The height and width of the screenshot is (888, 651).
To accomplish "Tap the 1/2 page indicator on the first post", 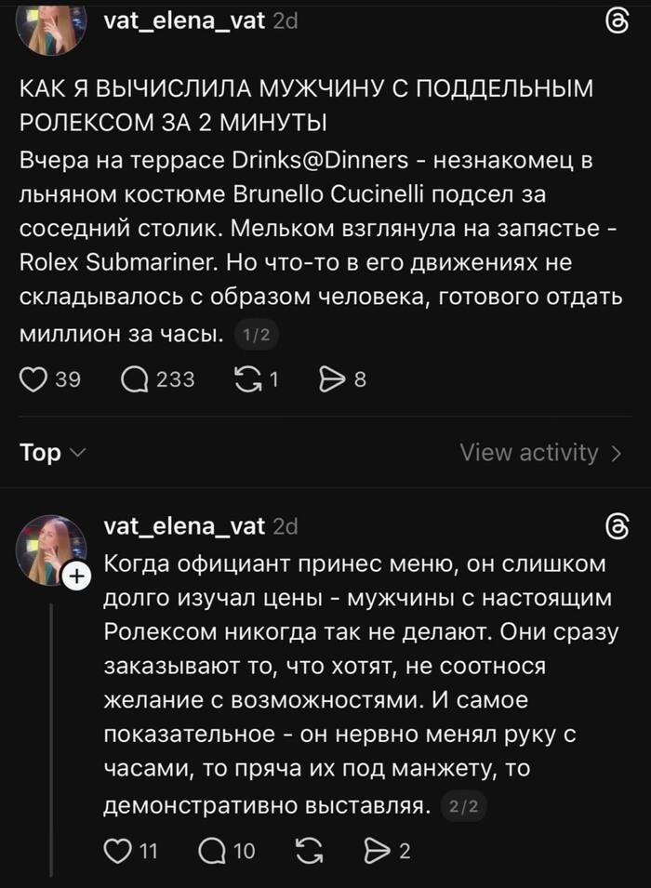I will tap(256, 335).
